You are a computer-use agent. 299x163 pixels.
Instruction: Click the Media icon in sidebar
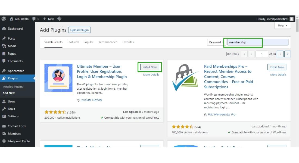(x=4, y=46)
